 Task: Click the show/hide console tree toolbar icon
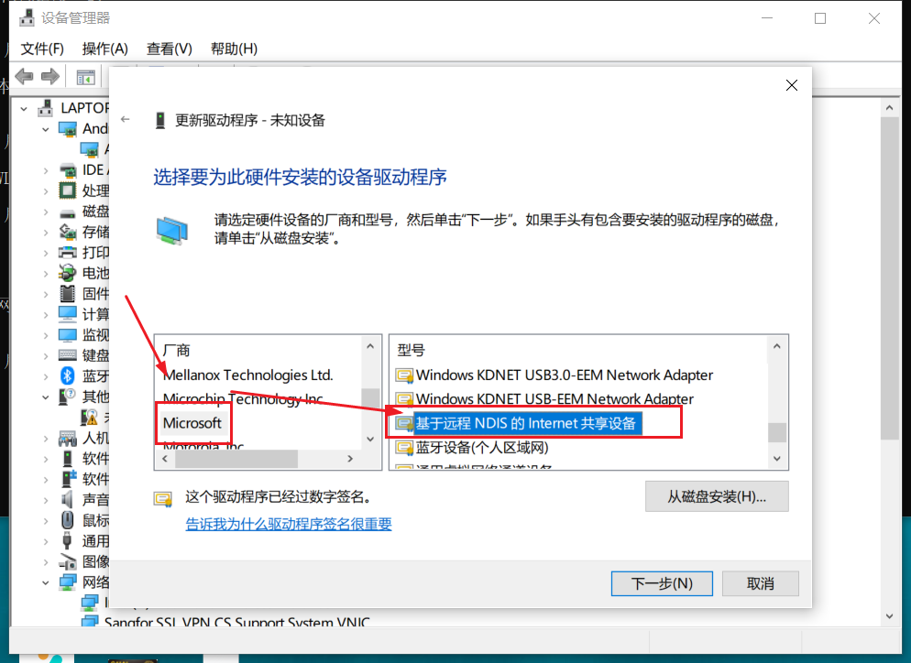coord(85,77)
